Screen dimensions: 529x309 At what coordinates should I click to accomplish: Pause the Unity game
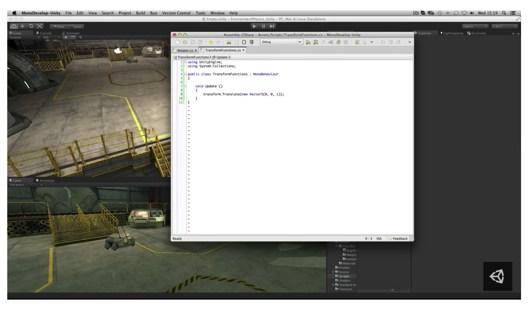coord(263,26)
